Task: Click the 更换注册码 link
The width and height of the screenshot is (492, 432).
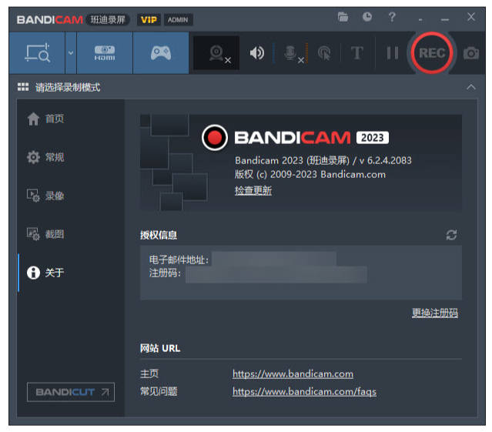Action: click(434, 313)
